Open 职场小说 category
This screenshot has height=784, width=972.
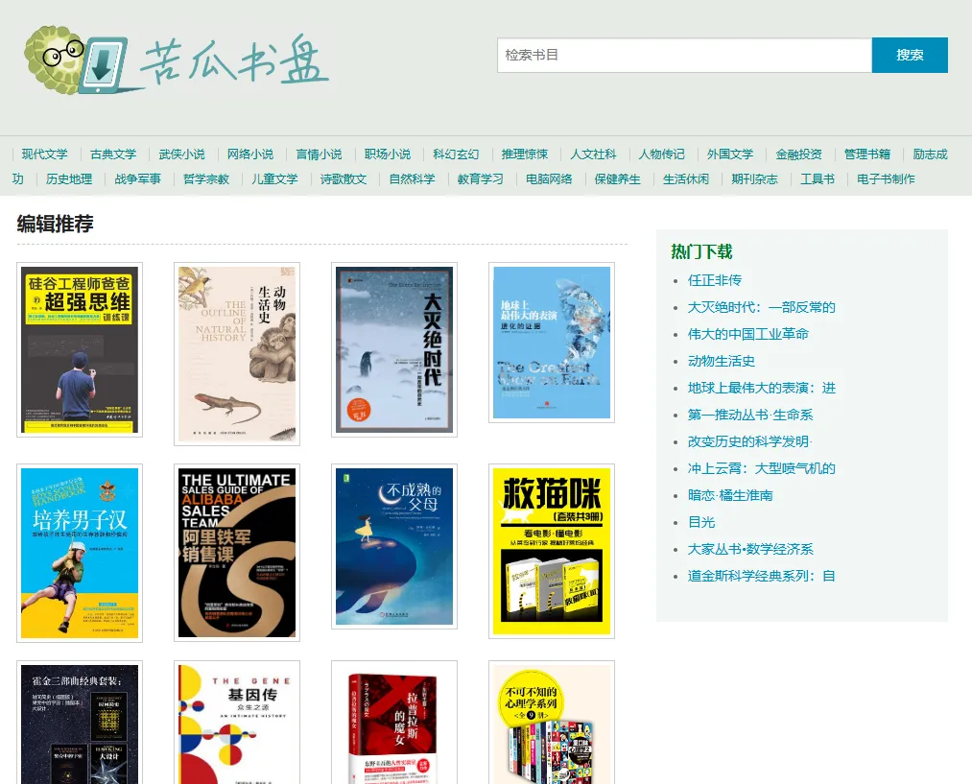pyautogui.click(x=388, y=154)
